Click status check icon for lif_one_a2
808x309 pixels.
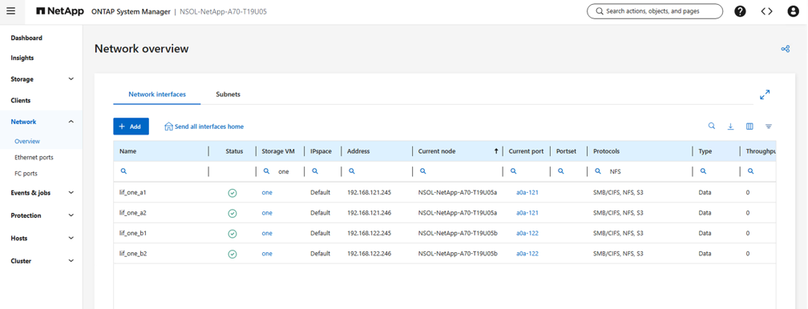(x=232, y=213)
